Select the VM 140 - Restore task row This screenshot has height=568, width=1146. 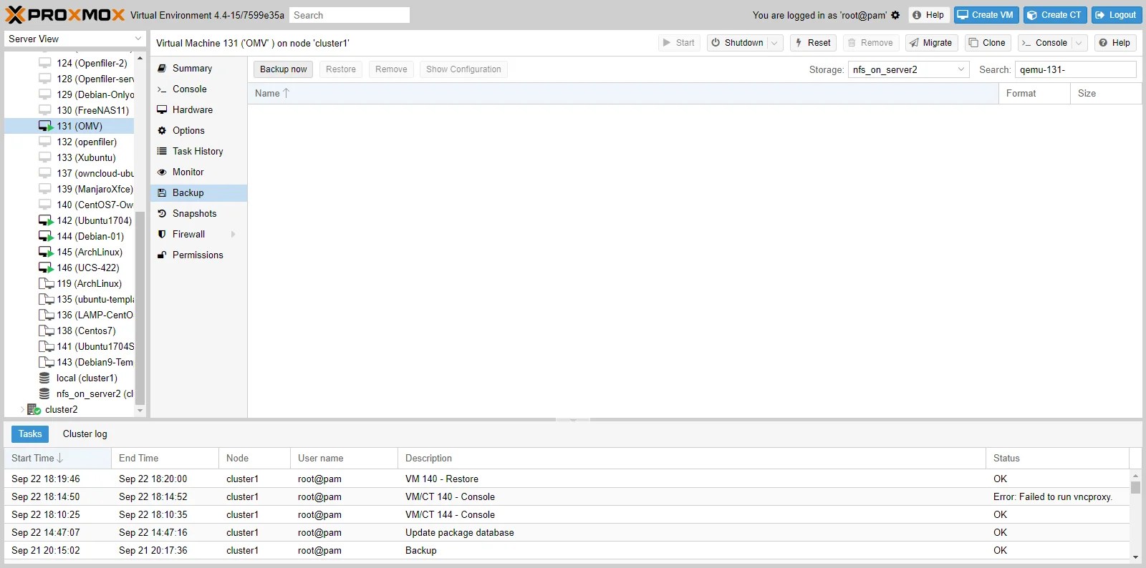(x=567, y=479)
